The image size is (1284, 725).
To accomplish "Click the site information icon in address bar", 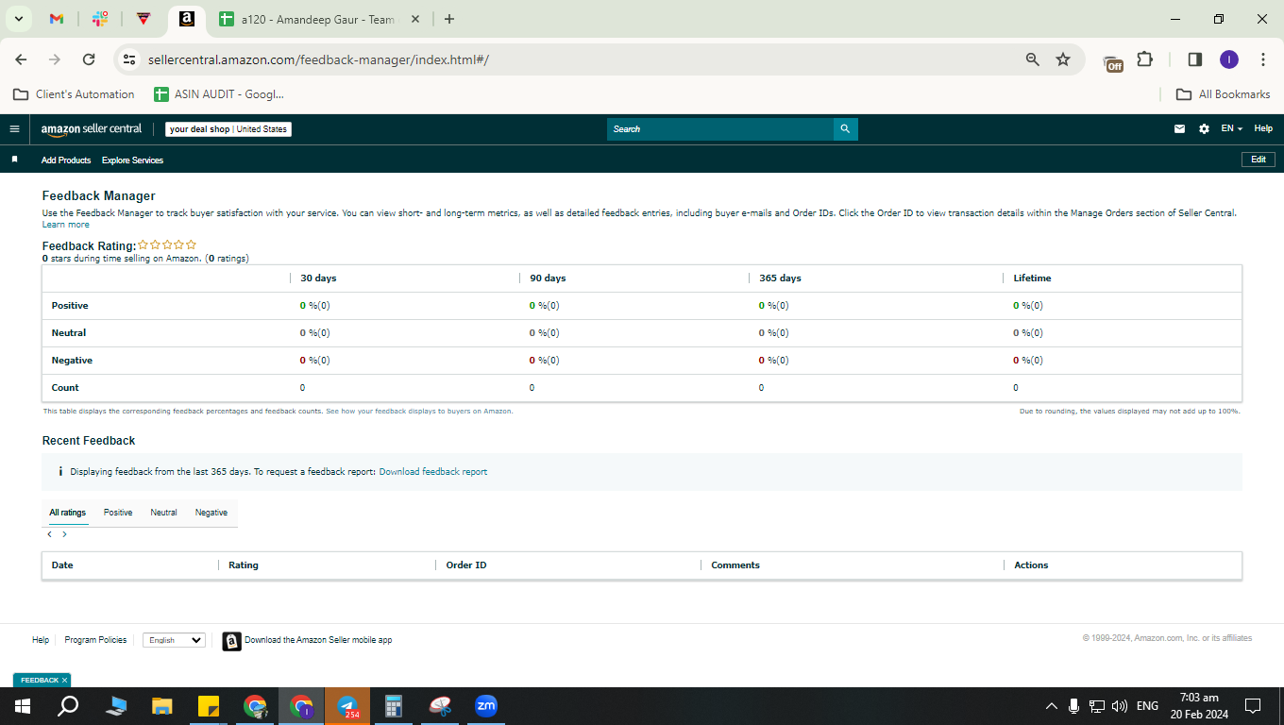I will (129, 59).
